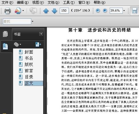Toggle the fit-width scrolling page icon
This screenshot has width=139, height=114.
click(x=134, y=11)
